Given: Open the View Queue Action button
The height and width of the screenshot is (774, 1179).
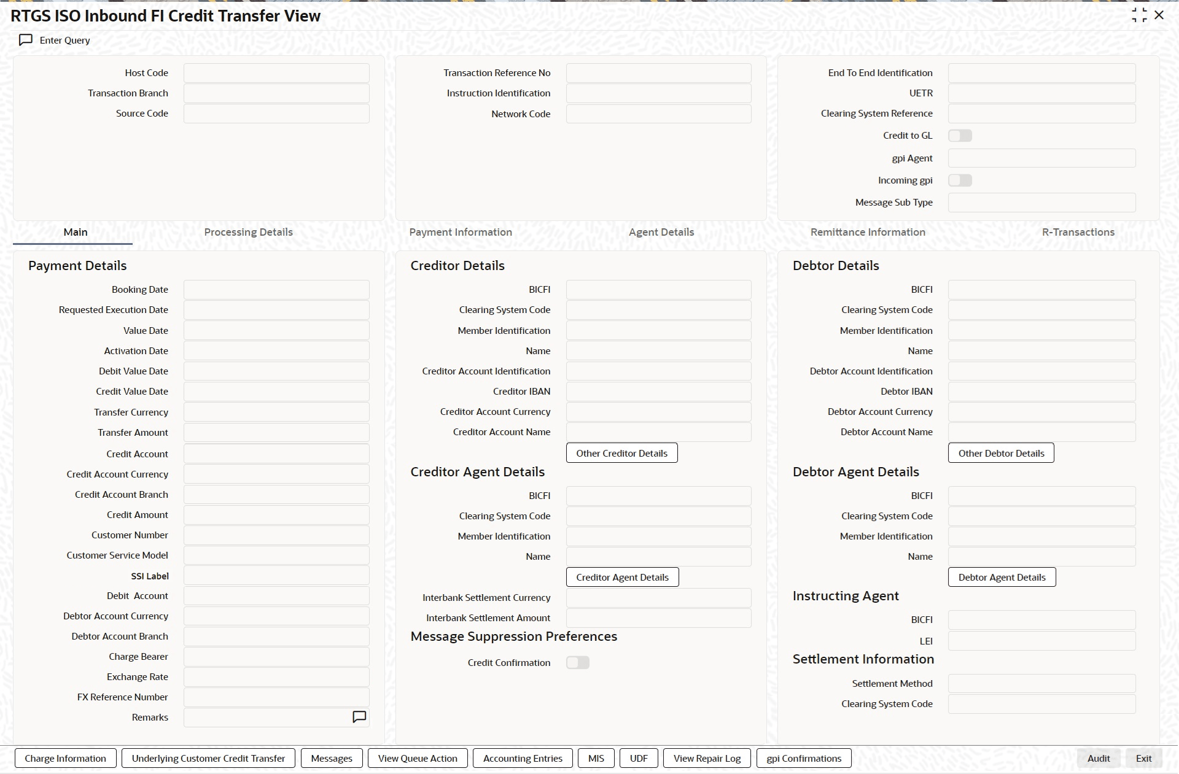Looking at the screenshot, I should click(418, 758).
